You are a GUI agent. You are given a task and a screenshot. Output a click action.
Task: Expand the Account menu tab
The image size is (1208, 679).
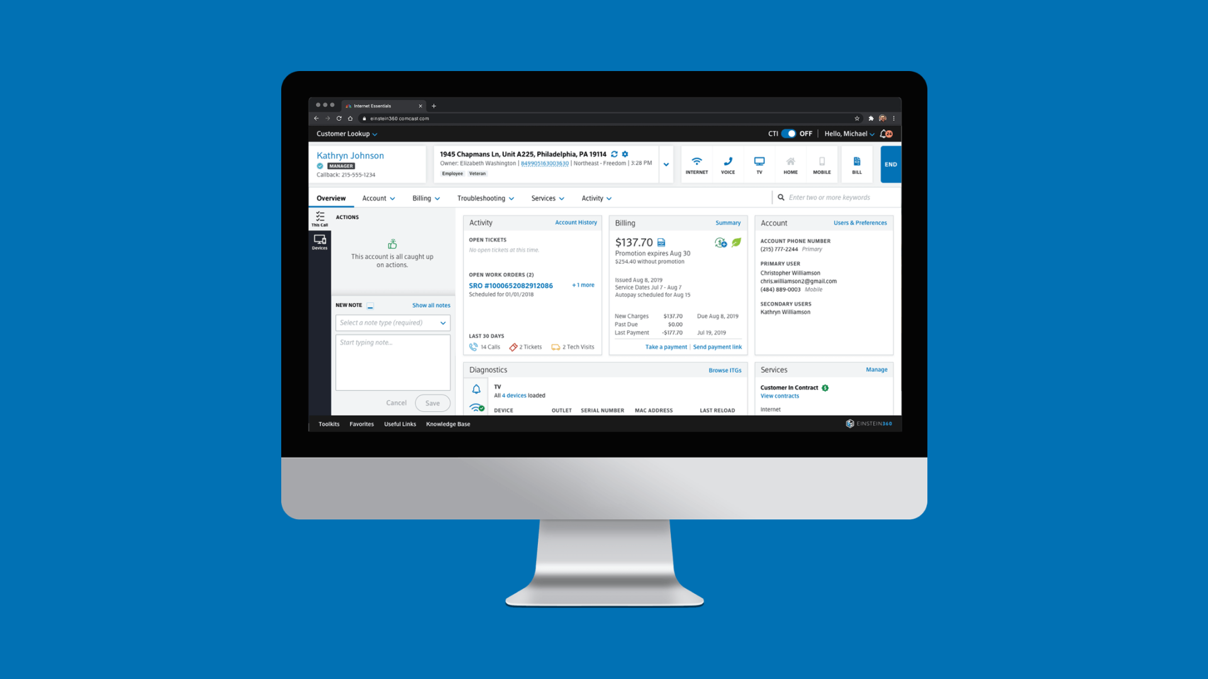(378, 198)
